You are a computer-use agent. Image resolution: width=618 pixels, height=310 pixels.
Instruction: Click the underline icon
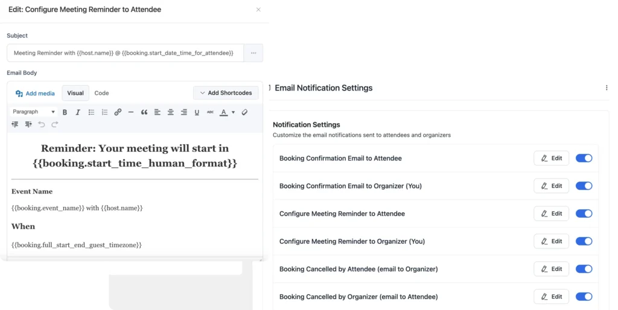click(197, 112)
